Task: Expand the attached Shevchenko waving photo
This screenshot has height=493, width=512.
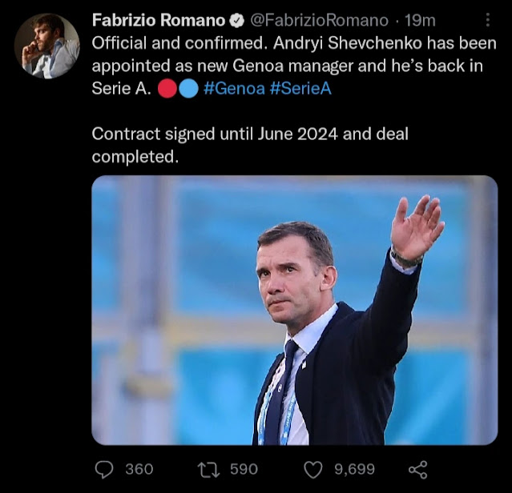Action: (294, 310)
